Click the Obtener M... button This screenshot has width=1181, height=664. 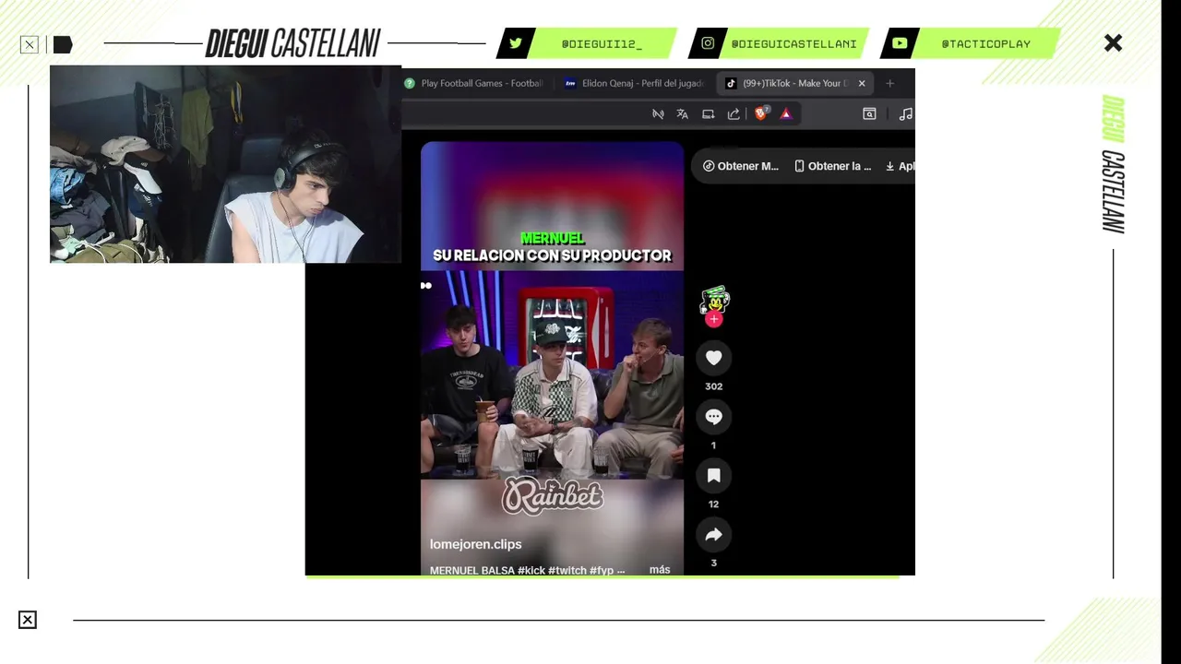[741, 166]
